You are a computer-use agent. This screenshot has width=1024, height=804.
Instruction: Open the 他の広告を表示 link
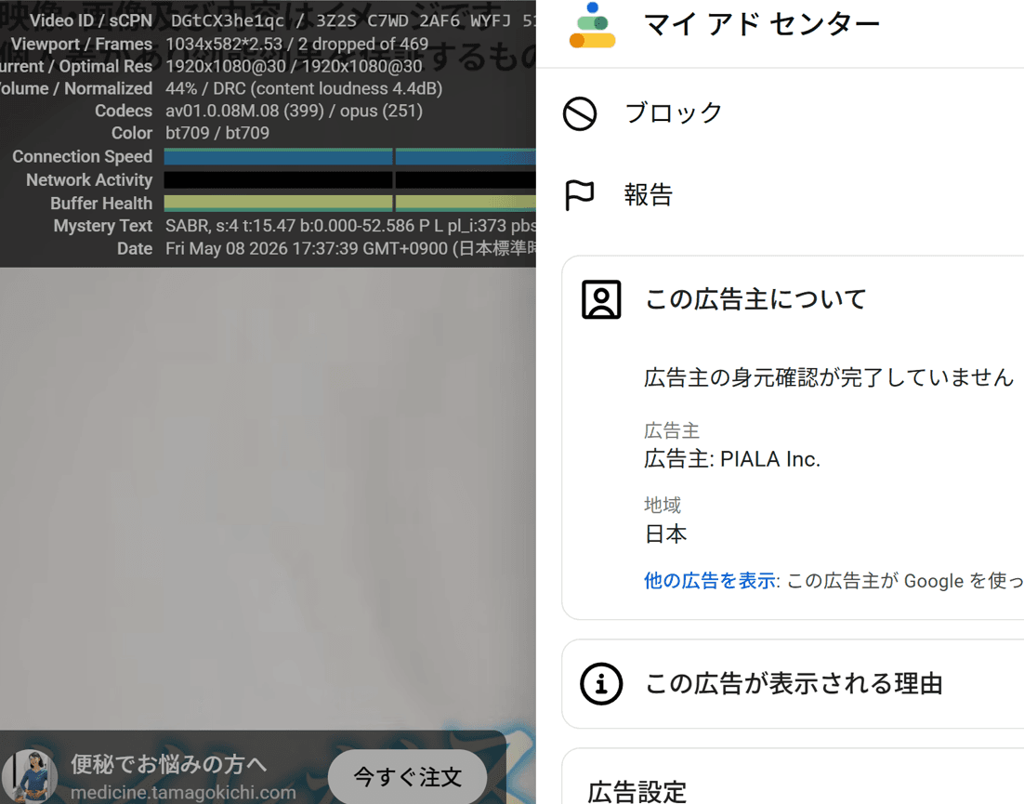[x=709, y=581]
